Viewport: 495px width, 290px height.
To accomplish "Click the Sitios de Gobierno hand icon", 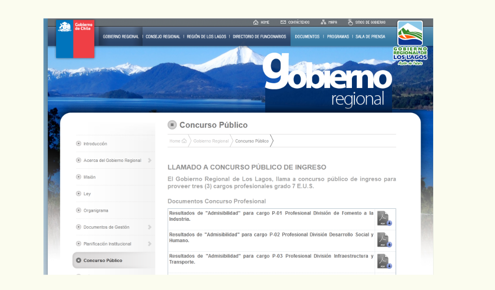I will [x=350, y=22].
